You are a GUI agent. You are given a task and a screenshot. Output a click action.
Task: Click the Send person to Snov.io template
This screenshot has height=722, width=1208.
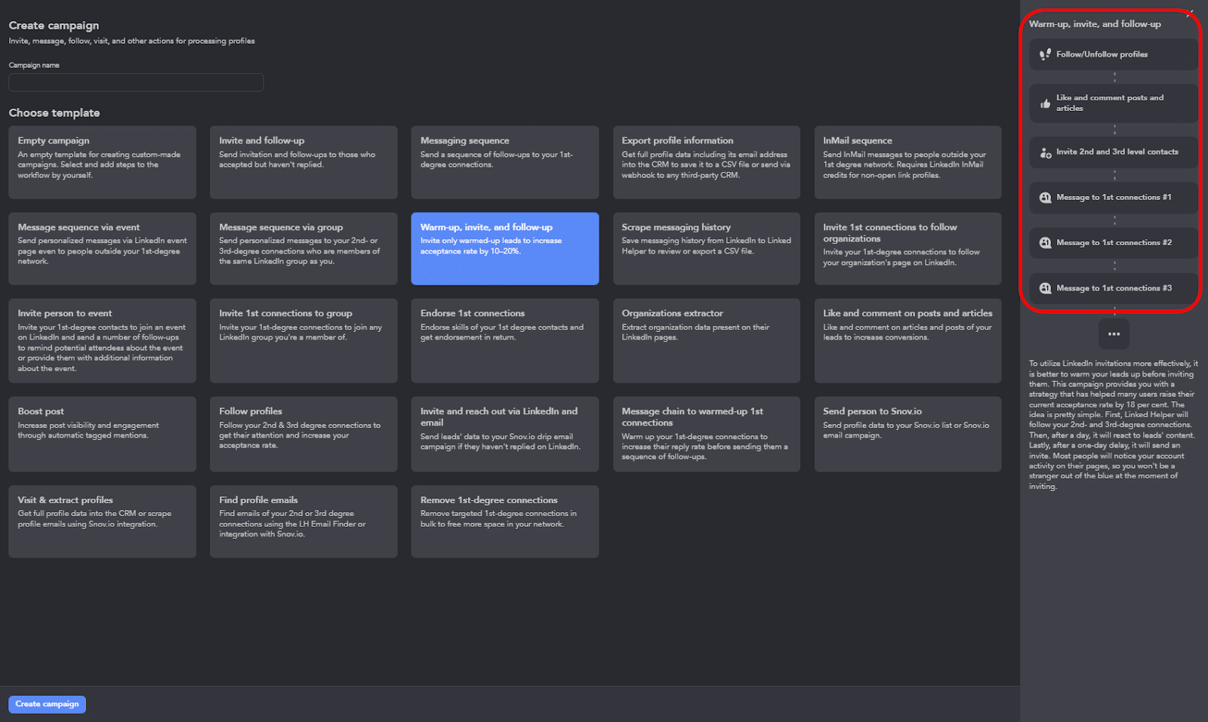(x=907, y=435)
